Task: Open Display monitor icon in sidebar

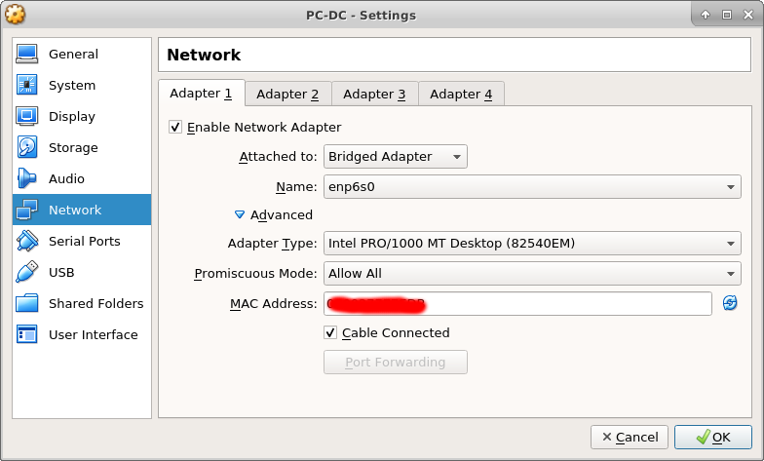Action: [27, 116]
